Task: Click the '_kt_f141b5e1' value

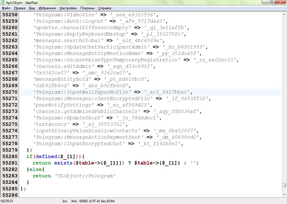Action: [159, 143]
